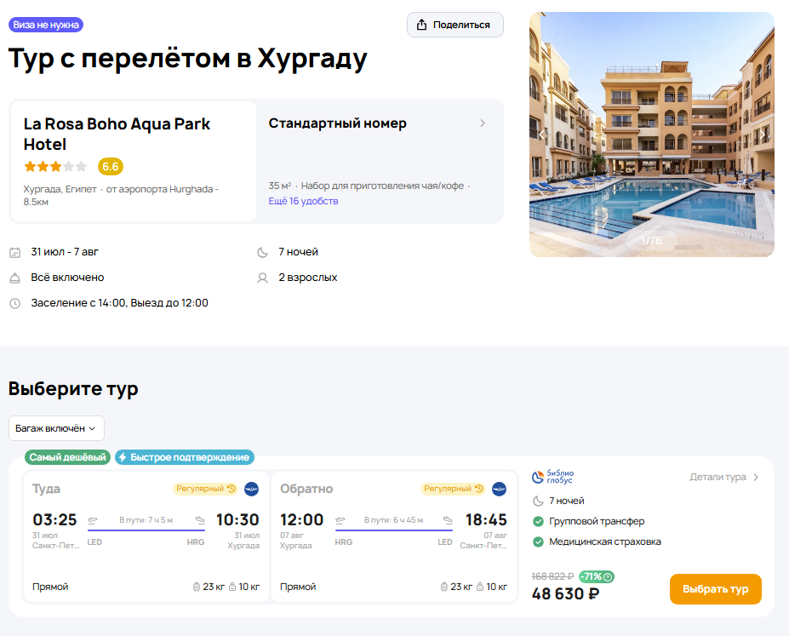
Task: Open the hotel pool photo gallery
Action: coord(651,135)
